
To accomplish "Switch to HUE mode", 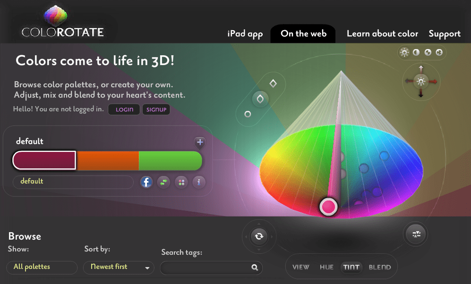I will pos(326,267).
